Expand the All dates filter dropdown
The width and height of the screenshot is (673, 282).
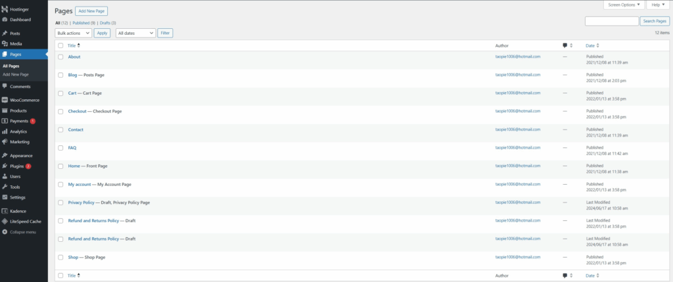tap(135, 33)
